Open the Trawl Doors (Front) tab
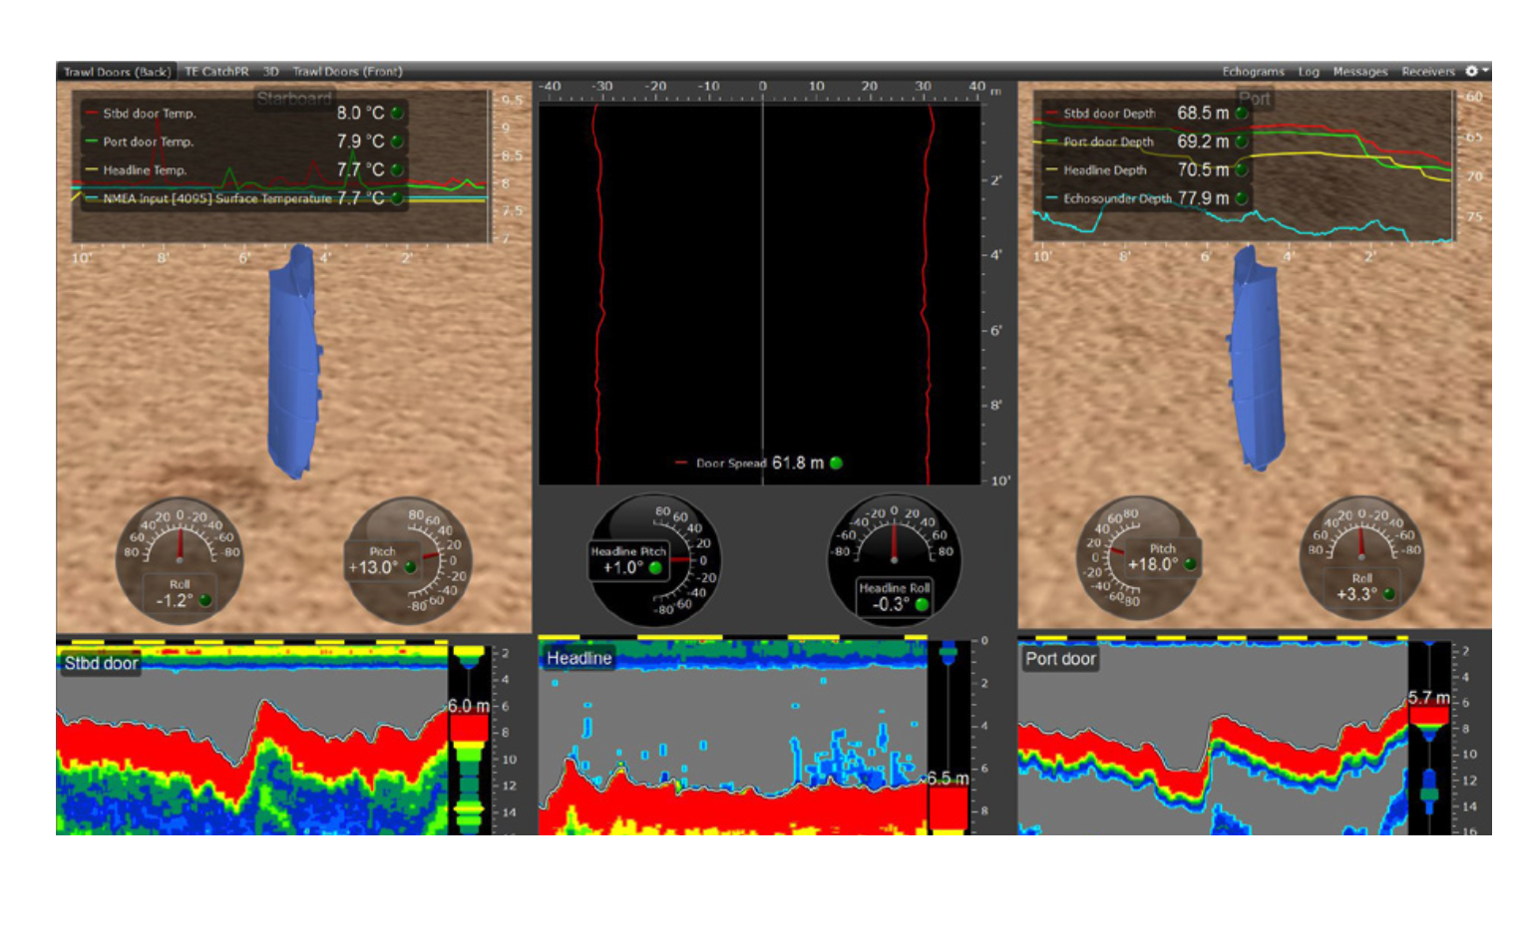This screenshot has height=952, width=1523. click(347, 72)
